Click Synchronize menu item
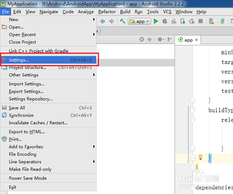 click(x=49, y=115)
